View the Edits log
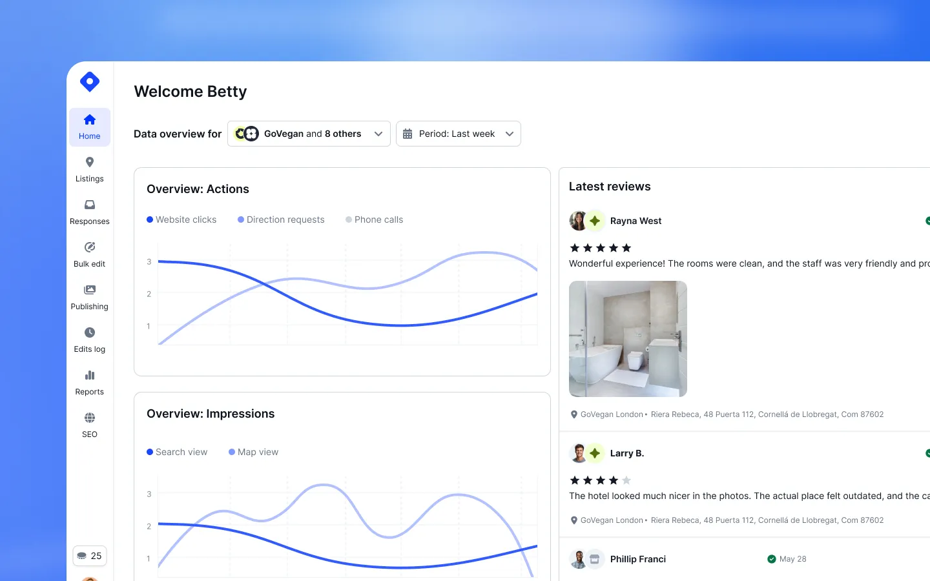This screenshot has height=581, width=930. 89,340
